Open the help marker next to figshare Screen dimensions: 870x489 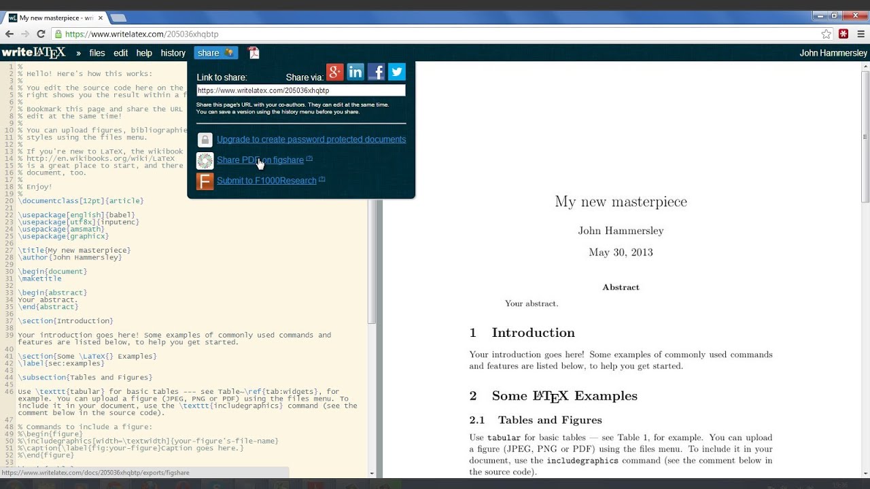[309, 159]
